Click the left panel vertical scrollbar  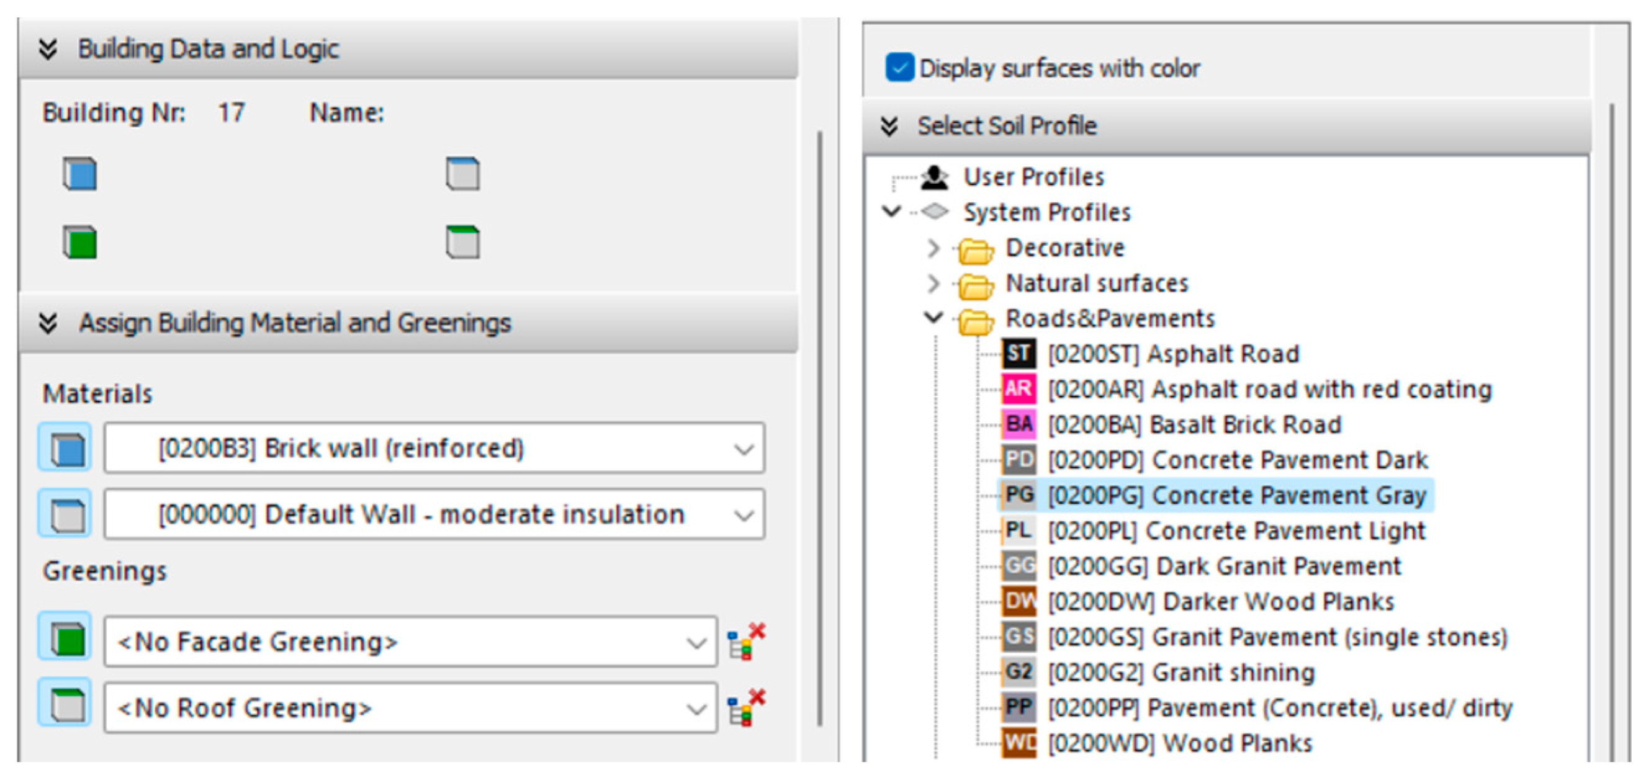[819, 428]
